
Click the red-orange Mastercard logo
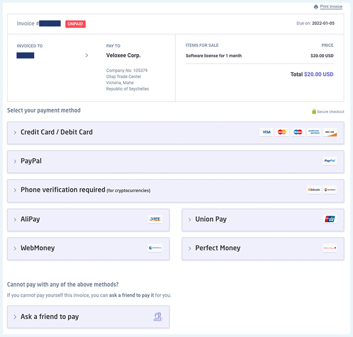[282, 132]
